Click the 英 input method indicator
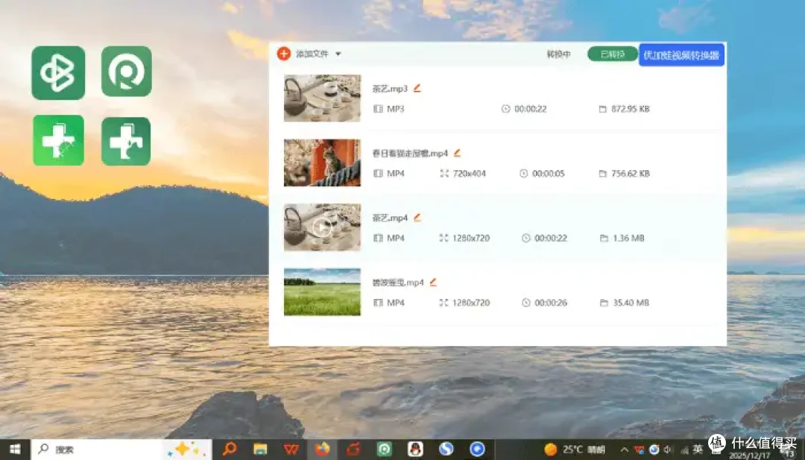805x460 pixels. [x=697, y=450]
